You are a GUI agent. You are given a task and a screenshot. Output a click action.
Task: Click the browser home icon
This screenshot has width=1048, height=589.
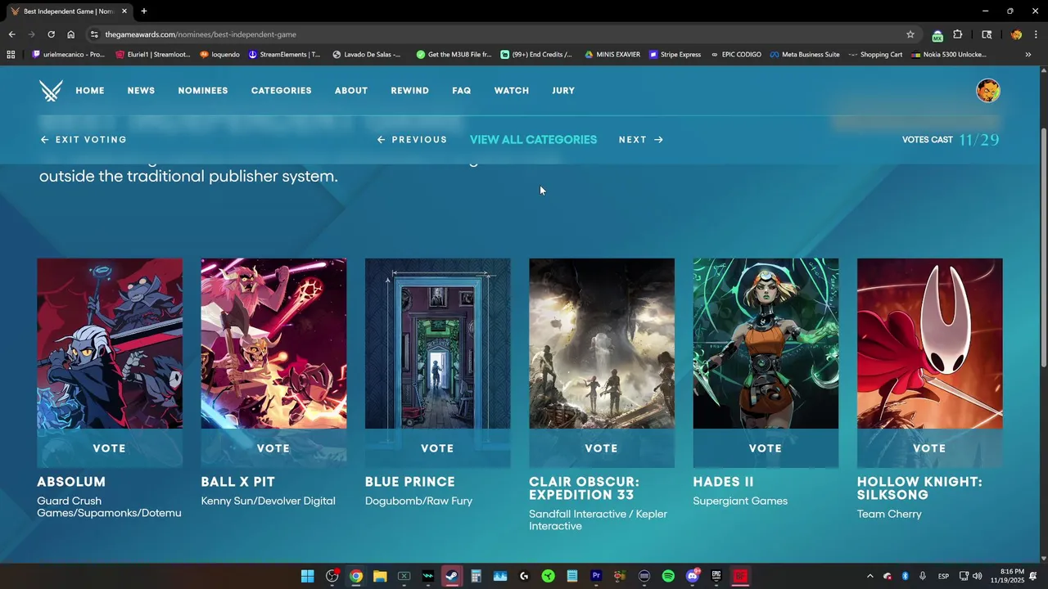(70, 34)
